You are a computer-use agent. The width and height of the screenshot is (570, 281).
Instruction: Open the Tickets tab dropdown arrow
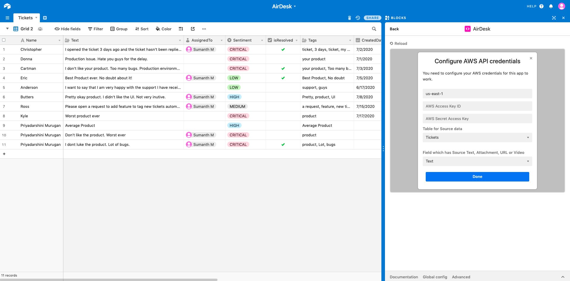[36, 18]
